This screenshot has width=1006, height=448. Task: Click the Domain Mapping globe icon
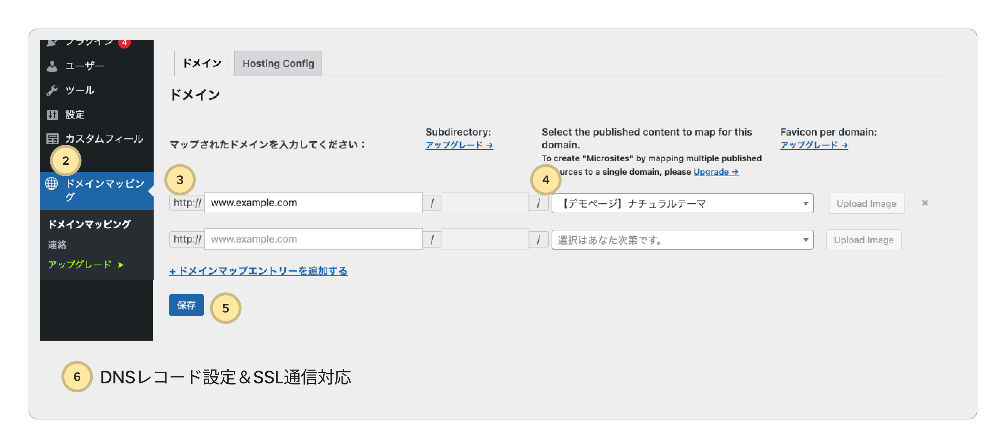pyautogui.click(x=51, y=183)
